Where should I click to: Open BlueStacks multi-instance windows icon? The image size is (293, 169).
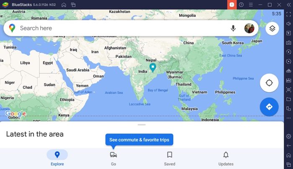tap(73, 5)
